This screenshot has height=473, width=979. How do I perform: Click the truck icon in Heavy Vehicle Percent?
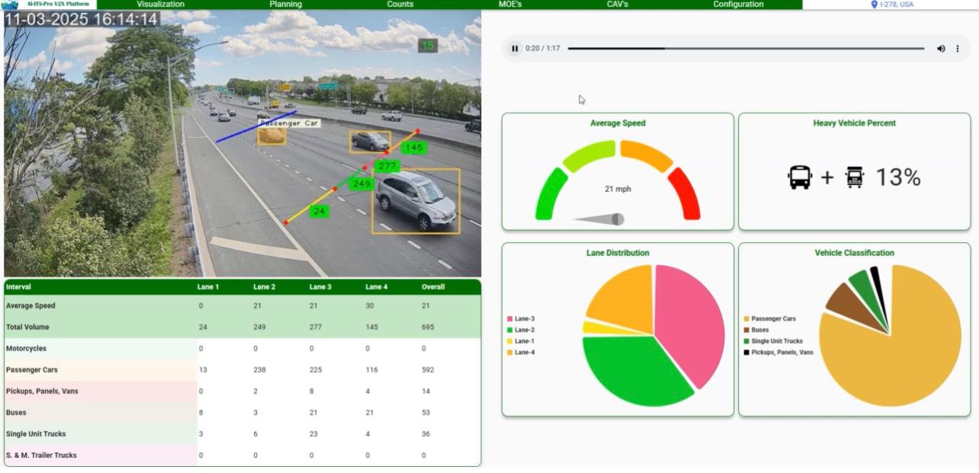pyautogui.click(x=855, y=177)
